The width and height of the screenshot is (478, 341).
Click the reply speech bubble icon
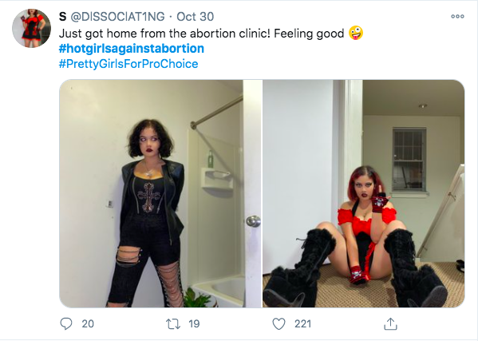[66, 323]
